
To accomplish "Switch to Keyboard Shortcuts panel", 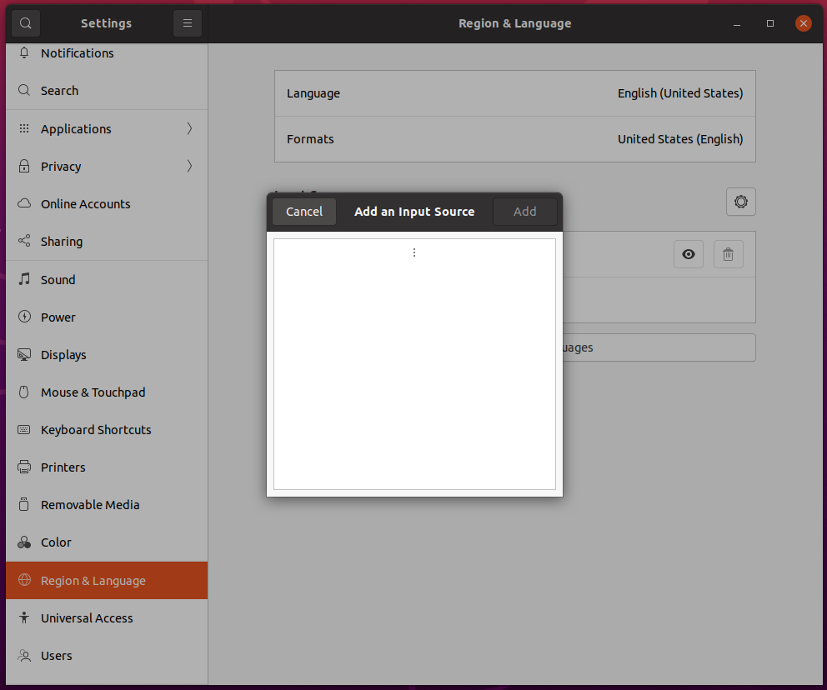I will pyautogui.click(x=95, y=429).
